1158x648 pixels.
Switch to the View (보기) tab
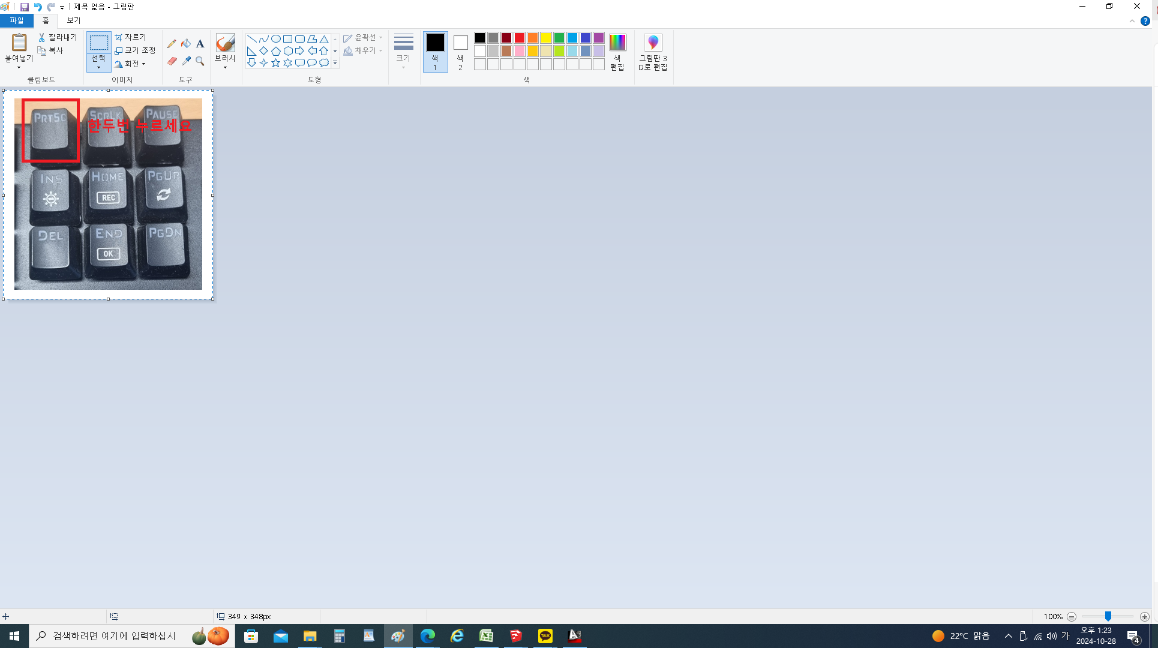73,20
